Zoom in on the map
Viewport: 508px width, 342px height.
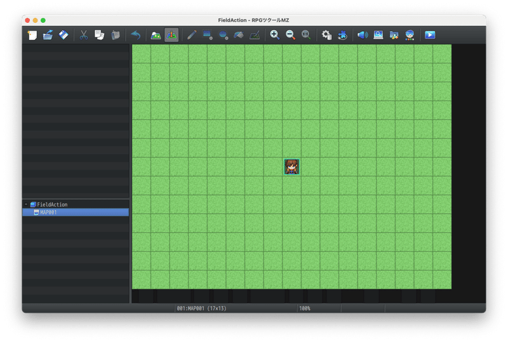coord(275,35)
